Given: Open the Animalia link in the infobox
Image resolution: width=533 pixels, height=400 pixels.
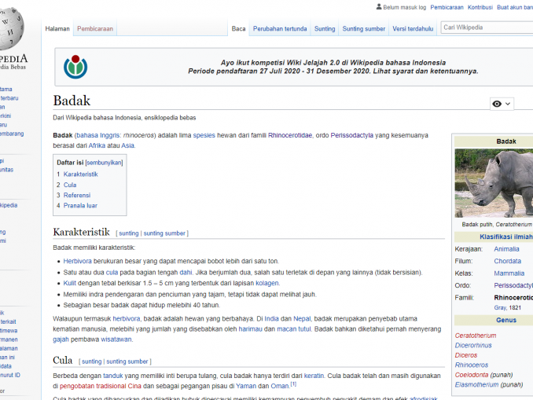Looking at the screenshot, I should click(506, 249).
